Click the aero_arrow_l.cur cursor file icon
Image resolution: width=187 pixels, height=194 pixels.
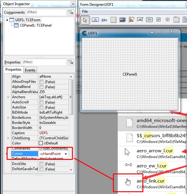click(127, 152)
